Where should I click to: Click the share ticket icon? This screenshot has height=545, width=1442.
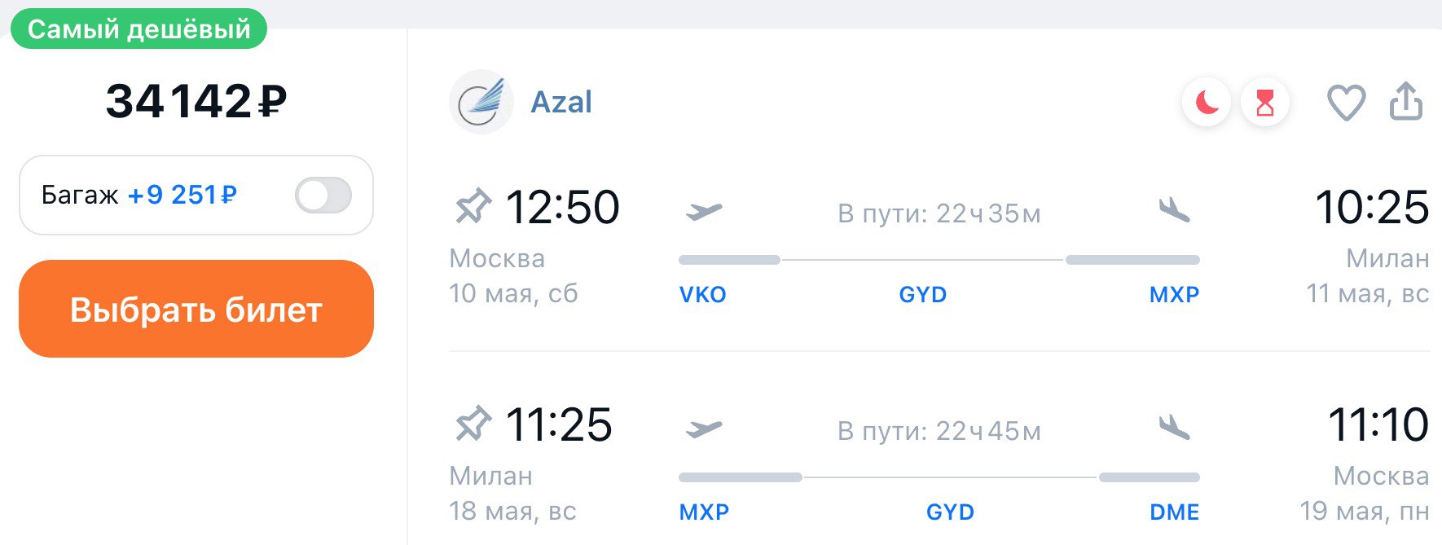click(1405, 102)
